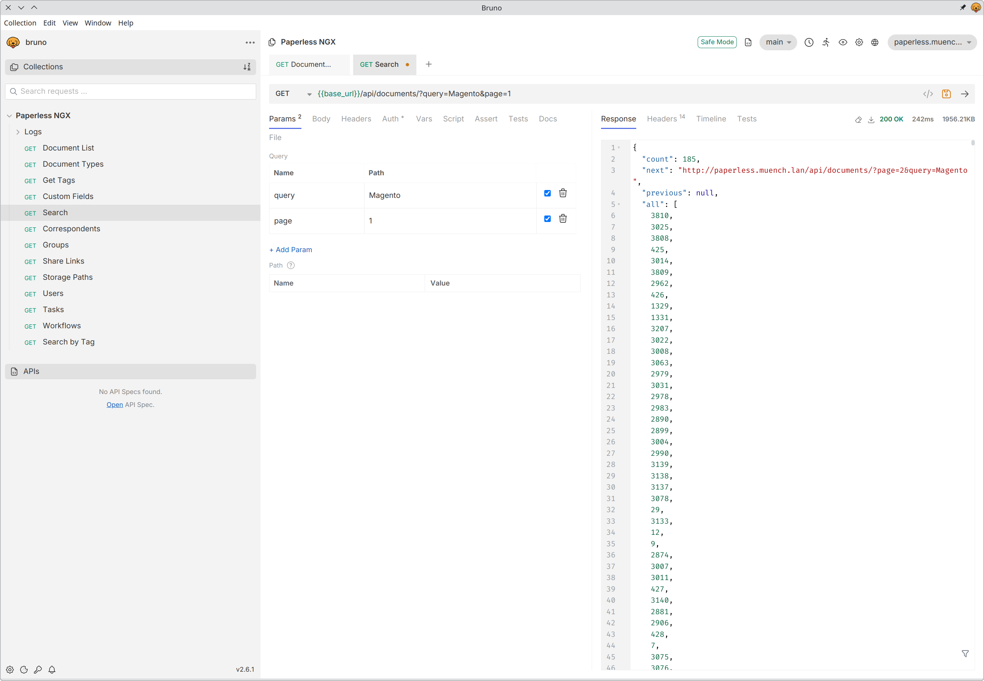
Task: Open the timeline clock icon
Action: (809, 42)
